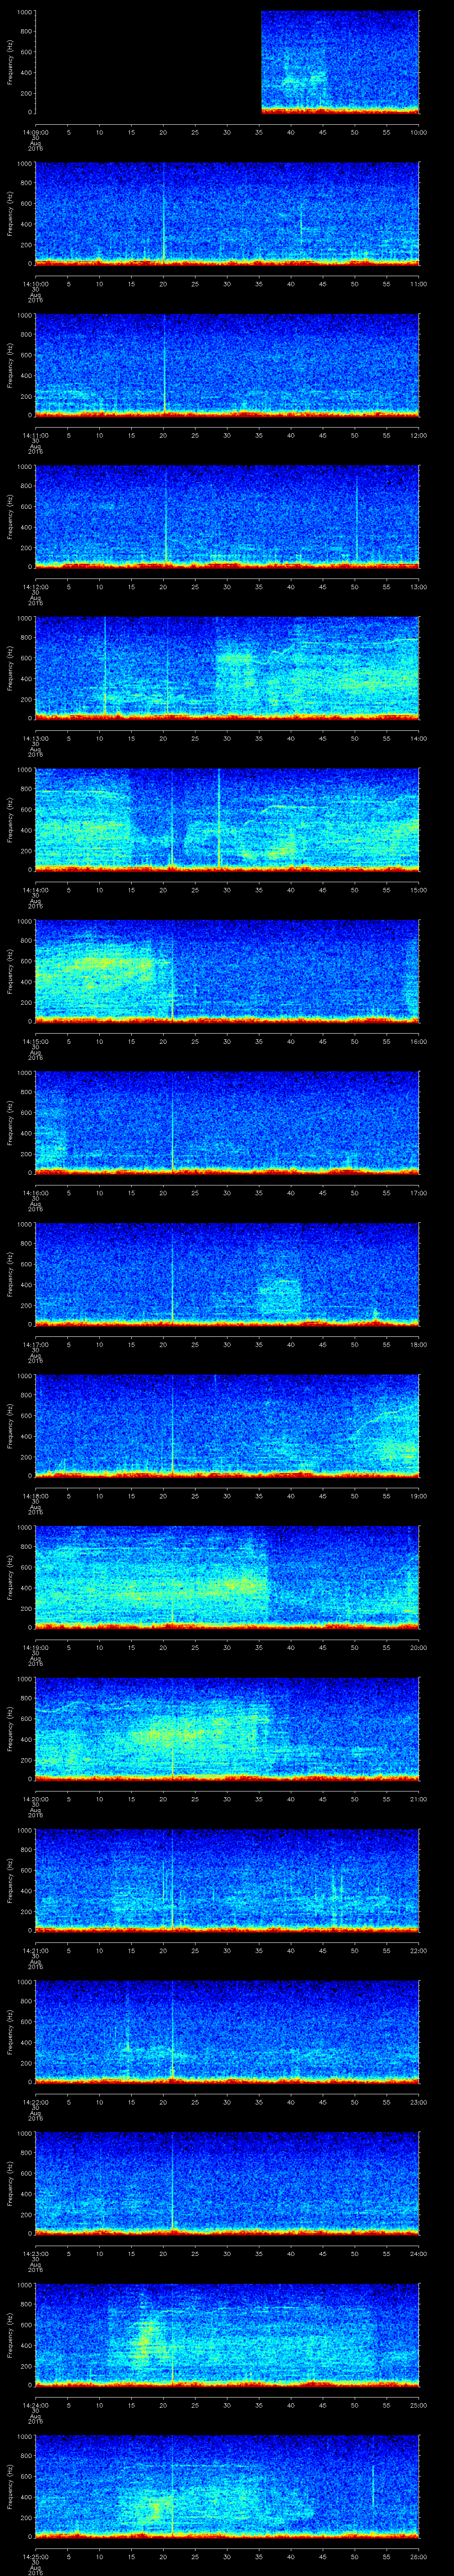Click the spectrogram panel starting at 14:14:00
This screenshot has width=454, height=2576.
point(227,820)
